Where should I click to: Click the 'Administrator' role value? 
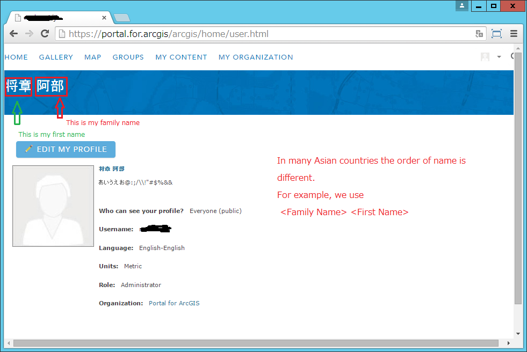pyautogui.click(x=141, y=285)
